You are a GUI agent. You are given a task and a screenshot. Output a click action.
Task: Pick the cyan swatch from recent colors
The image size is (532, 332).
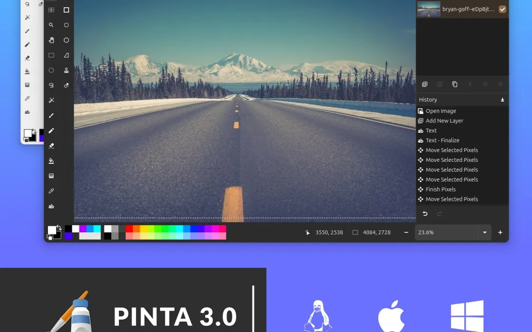pos(97,229)
